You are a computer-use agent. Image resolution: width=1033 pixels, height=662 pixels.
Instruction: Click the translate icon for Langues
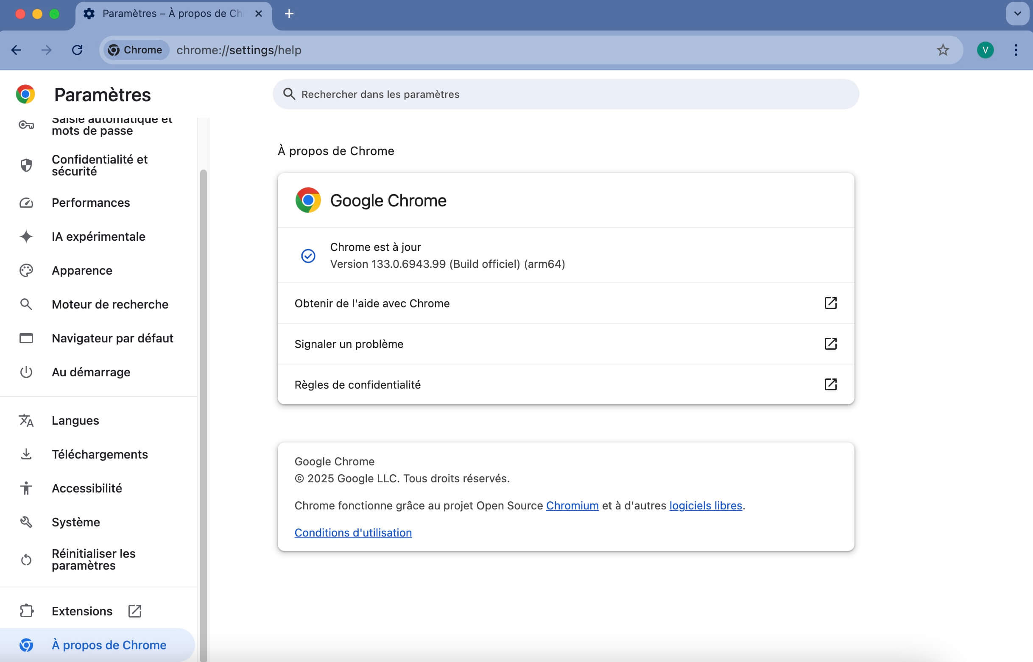click(26, 420)
